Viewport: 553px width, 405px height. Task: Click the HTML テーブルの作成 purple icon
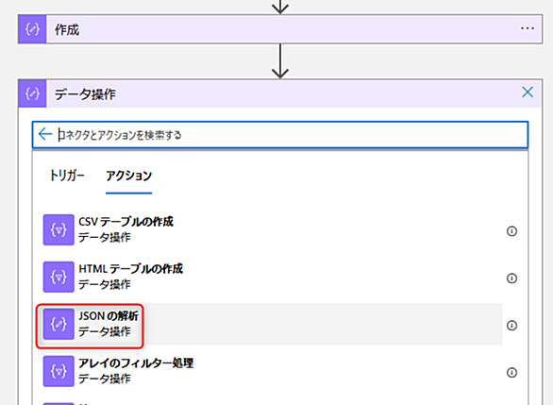coord(59,277)
